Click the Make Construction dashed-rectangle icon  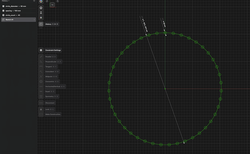coord(41,114)
